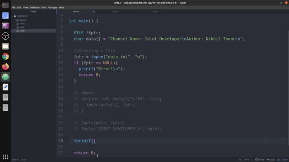This screenshot has width=289, height=162.
Task: Open the text editor pencil dock icon
Action: pyautogui.click(x=5, y=87)
